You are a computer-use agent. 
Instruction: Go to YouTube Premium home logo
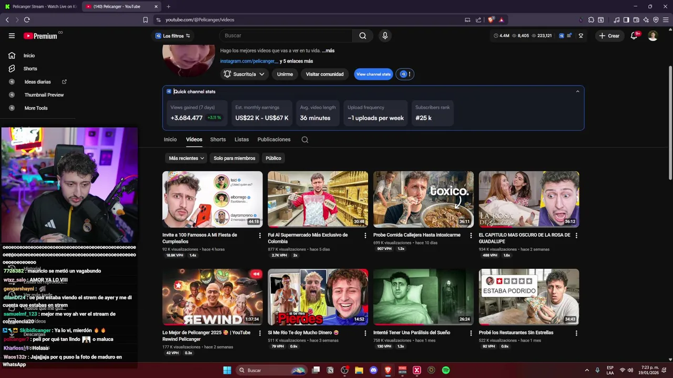click(40, 36)
